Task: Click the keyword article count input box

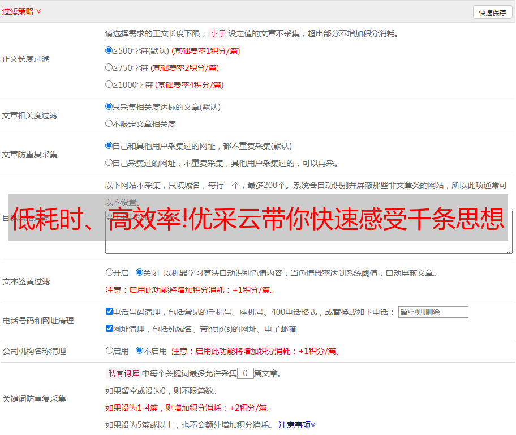Action: click(245, 373)
